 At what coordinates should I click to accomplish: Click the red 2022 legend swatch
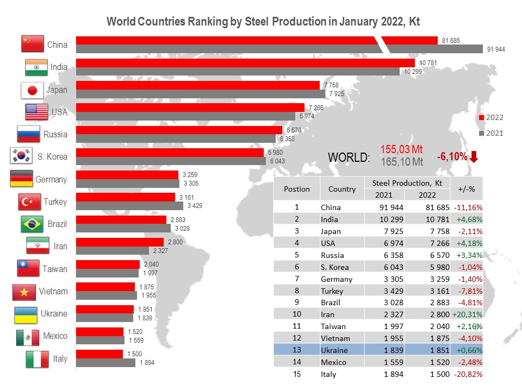[x=481, y=117]
